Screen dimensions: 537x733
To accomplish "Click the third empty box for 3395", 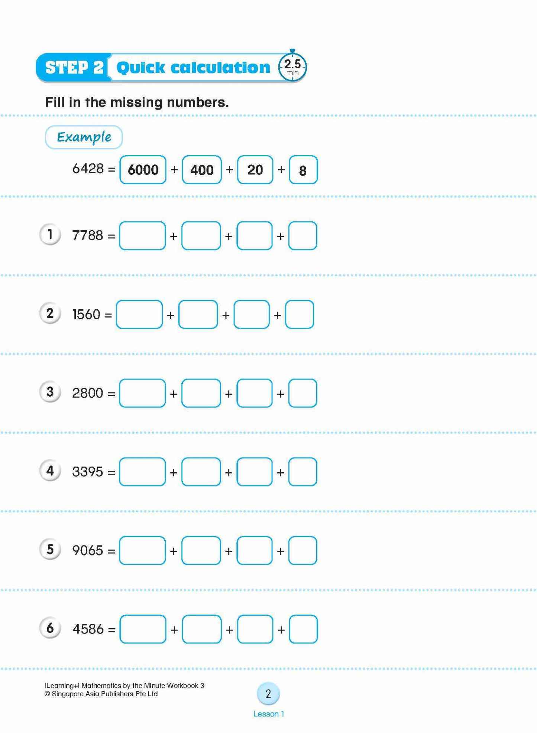I will 255,472.
